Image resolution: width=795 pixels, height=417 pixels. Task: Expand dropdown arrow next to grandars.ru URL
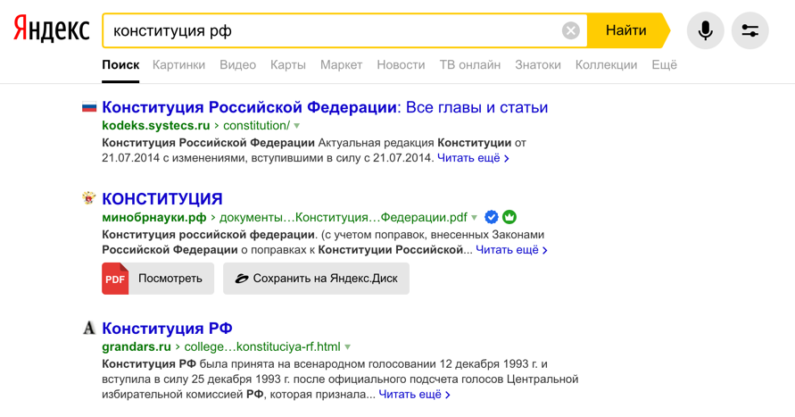(348, 347)
